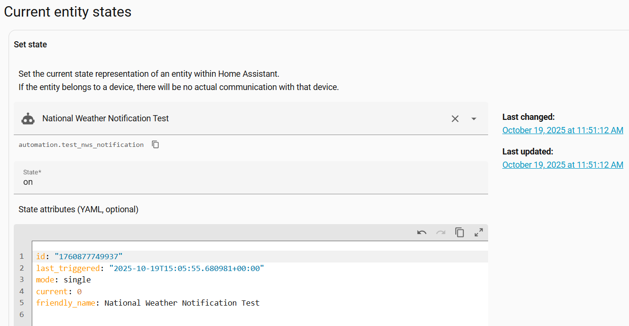The image size is (629, 326).
Task: Click the mode: single line
Action: click(64, 280)
